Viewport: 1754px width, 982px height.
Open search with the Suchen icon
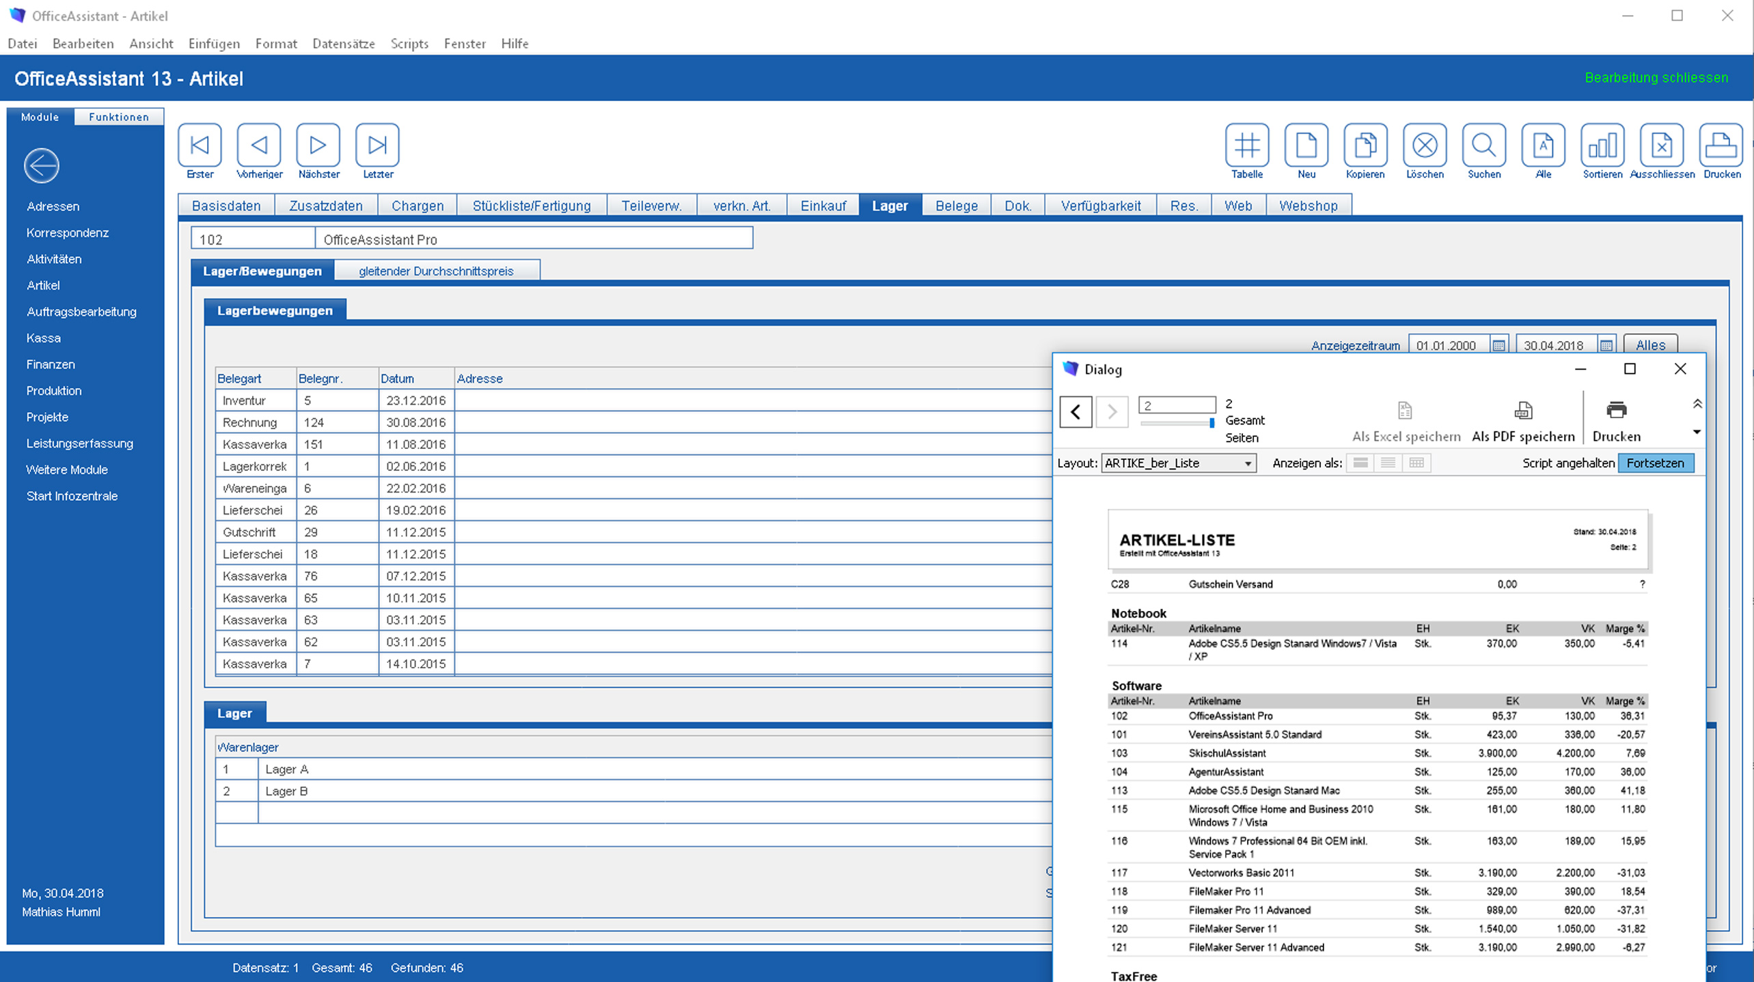click(x=1483, y=146)
